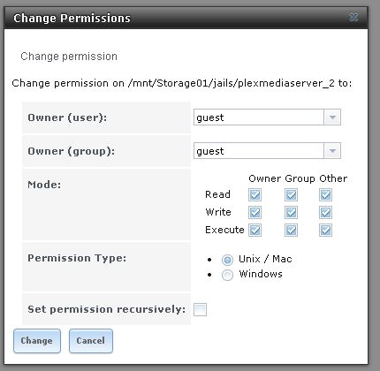Open the Owner (group) dropdown arrow
The width and height of the screenshot is (380, 371).
(332, 151)
